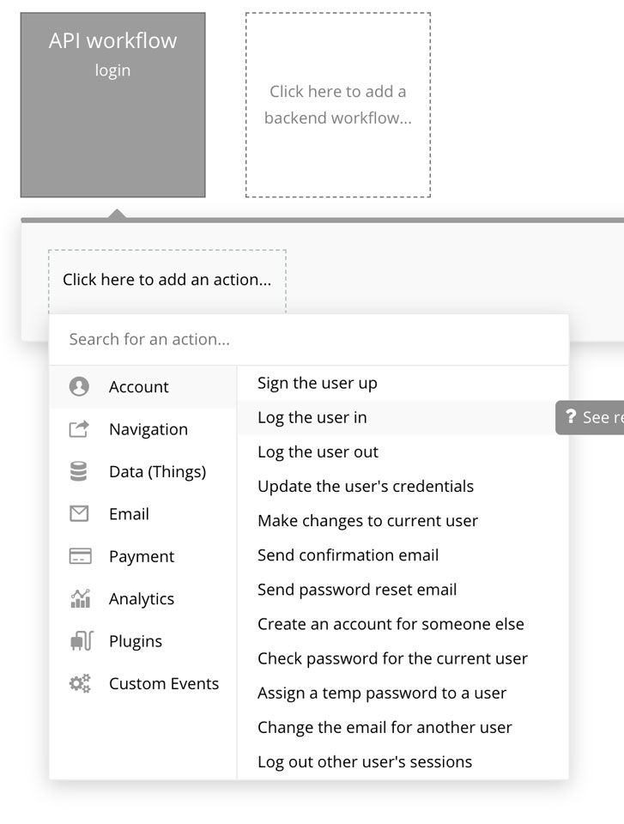Add a new backend workflow

[338, 105]
